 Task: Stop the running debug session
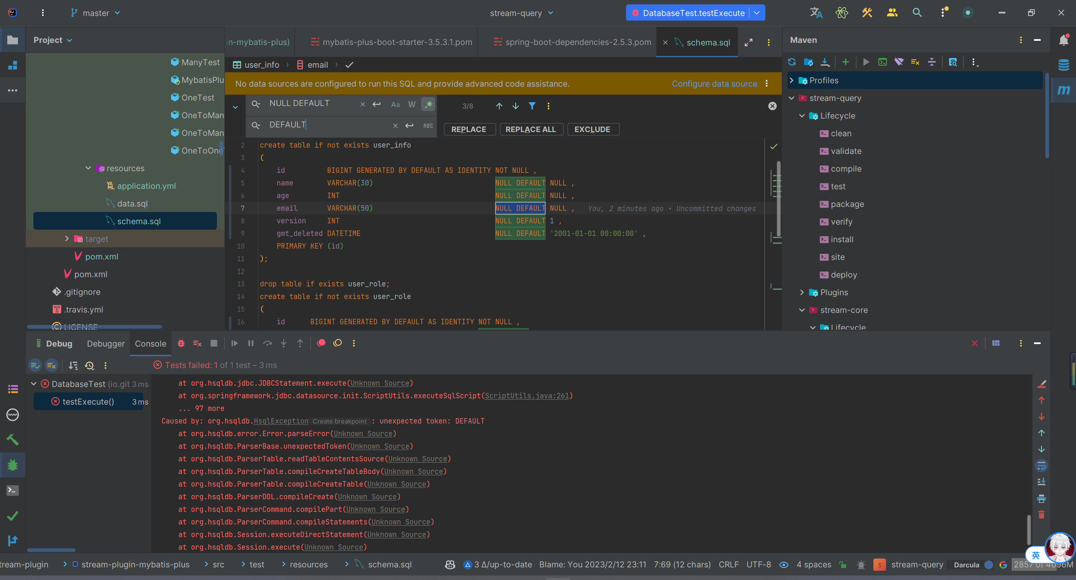coord(214,343)
